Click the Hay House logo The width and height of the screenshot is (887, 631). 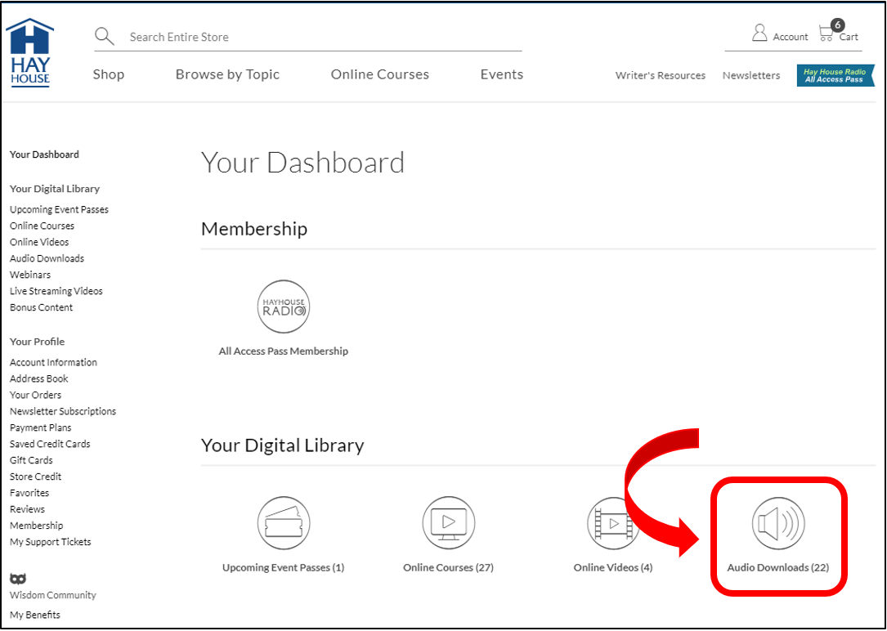pyautogui.click(x=29, y=53)
